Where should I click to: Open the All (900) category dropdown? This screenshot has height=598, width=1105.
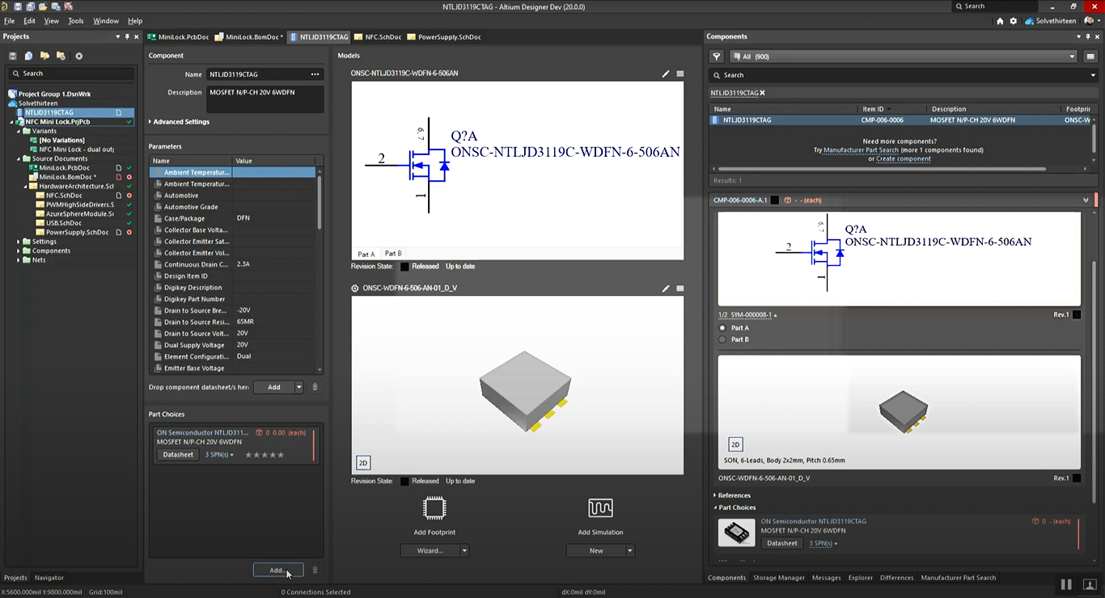pos(903,57)
